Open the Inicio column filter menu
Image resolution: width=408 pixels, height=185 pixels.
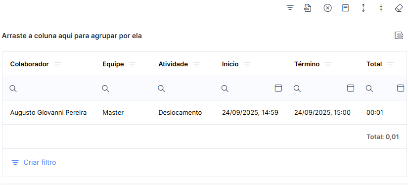point(247,64)
